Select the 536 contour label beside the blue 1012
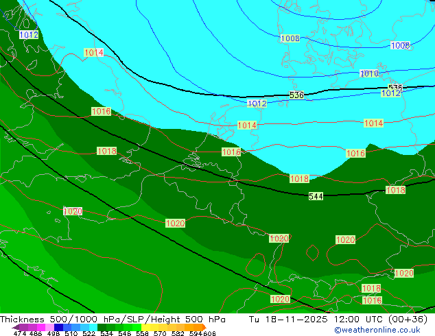Viewport: 435px width, 336px height. (395, 87)
